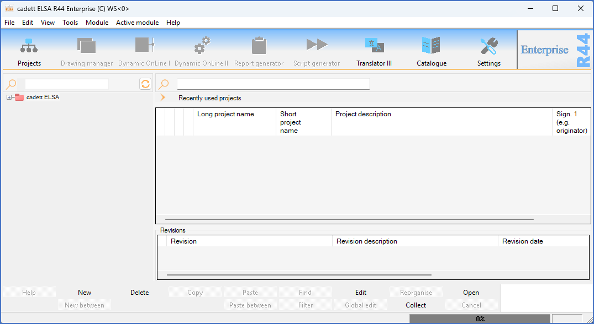594x324 pixels.
Task: Open the Settings tools icon
Action: click(x=488, y=46)
